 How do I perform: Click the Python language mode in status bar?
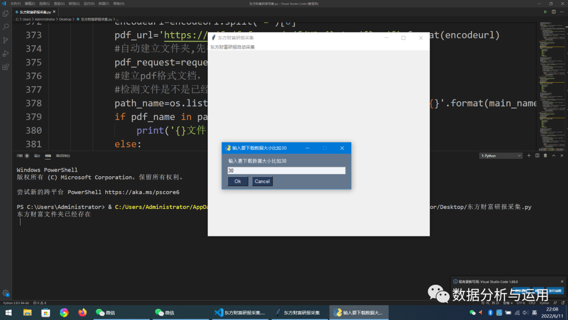(x=544, y=303)
